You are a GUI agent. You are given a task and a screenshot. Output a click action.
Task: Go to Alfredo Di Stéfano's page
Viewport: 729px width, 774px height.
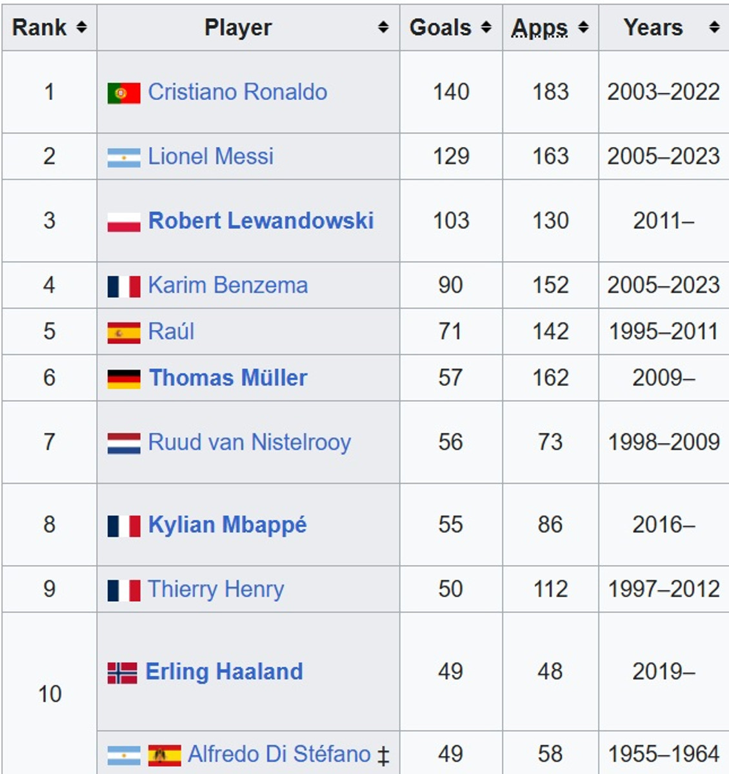coord(279,754)
